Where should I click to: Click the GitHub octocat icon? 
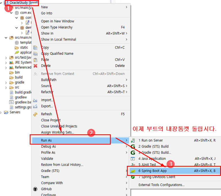(35, 189)
